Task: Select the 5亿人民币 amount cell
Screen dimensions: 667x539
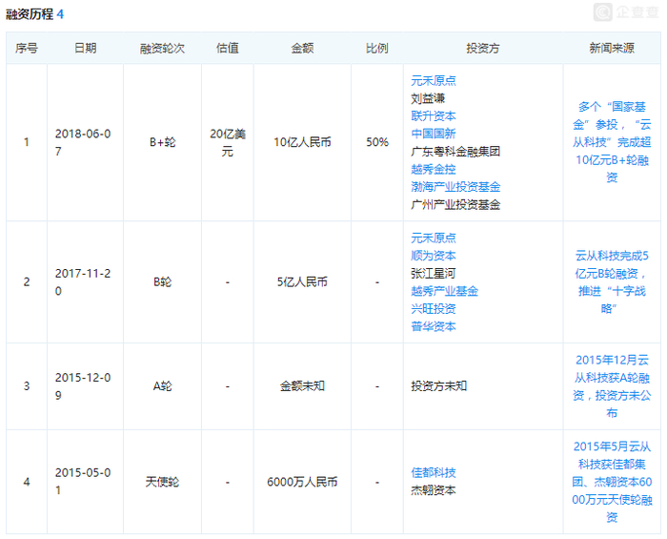Action: pos(302,281)
